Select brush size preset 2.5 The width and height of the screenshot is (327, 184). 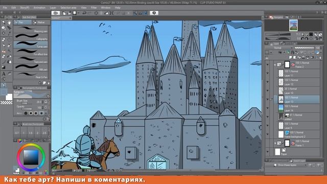pyautogui.click(x=44, y=133)
